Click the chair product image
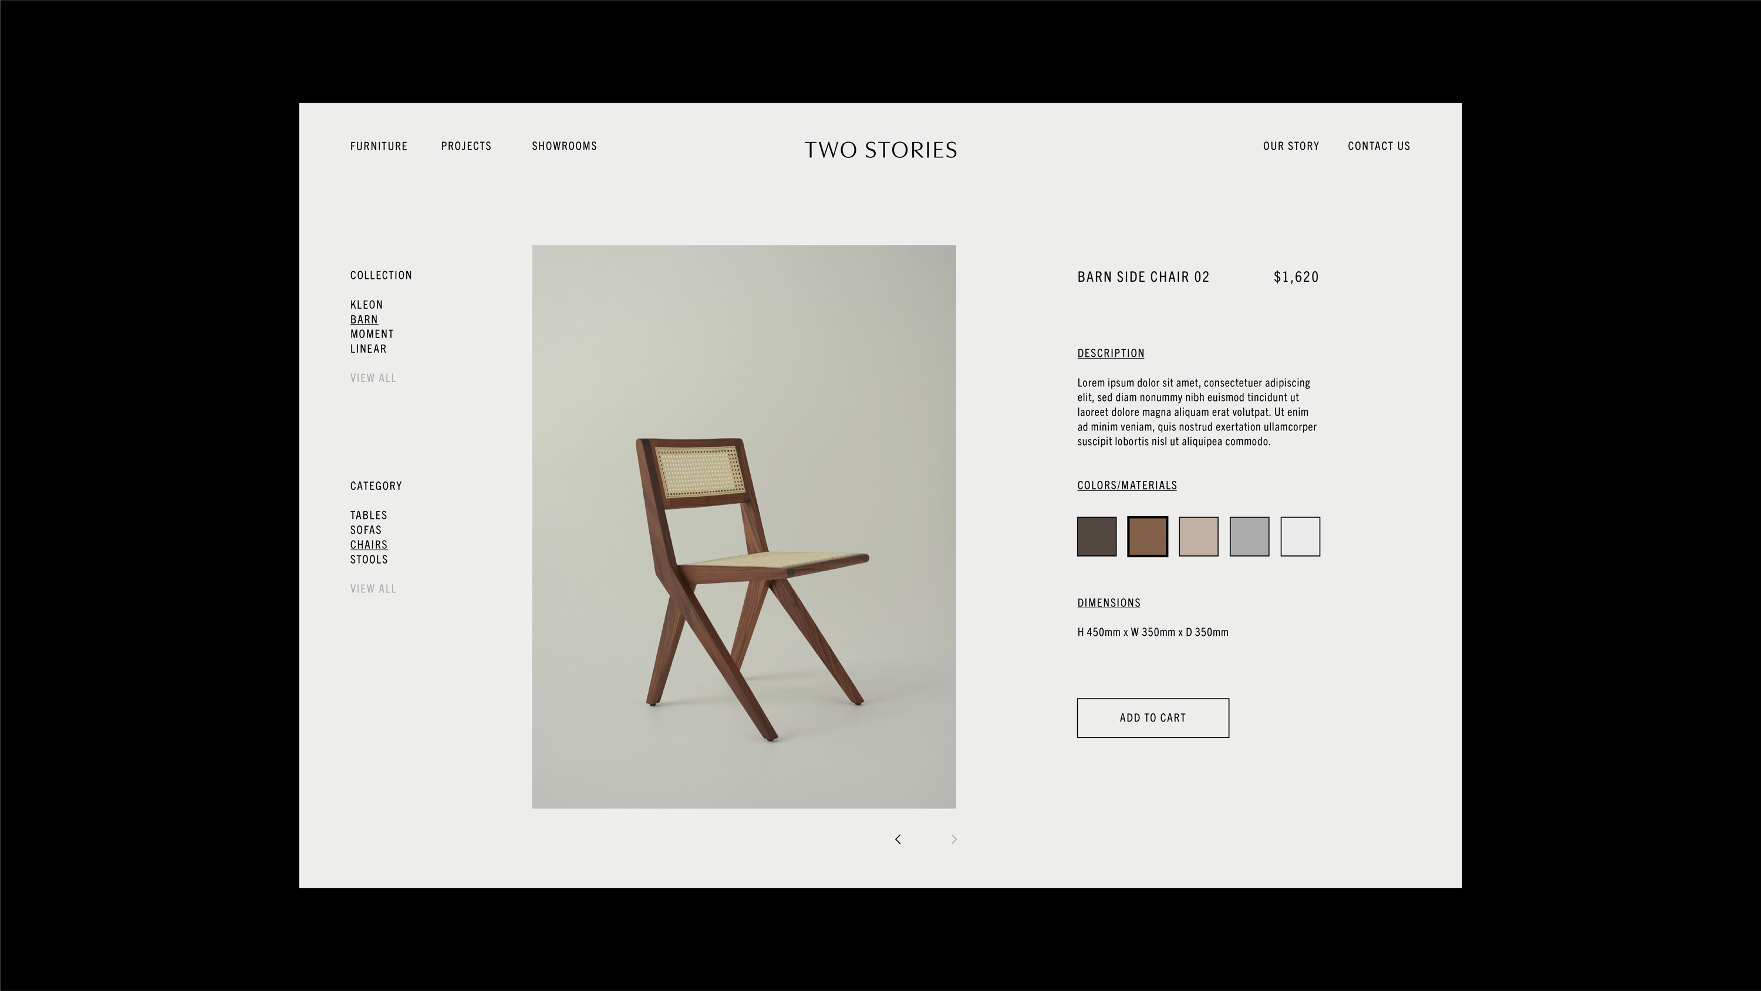This screenshot has height=991, width=1761. 744,527
